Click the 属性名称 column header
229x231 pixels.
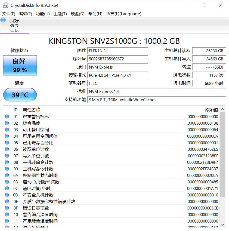click(97, 110)
